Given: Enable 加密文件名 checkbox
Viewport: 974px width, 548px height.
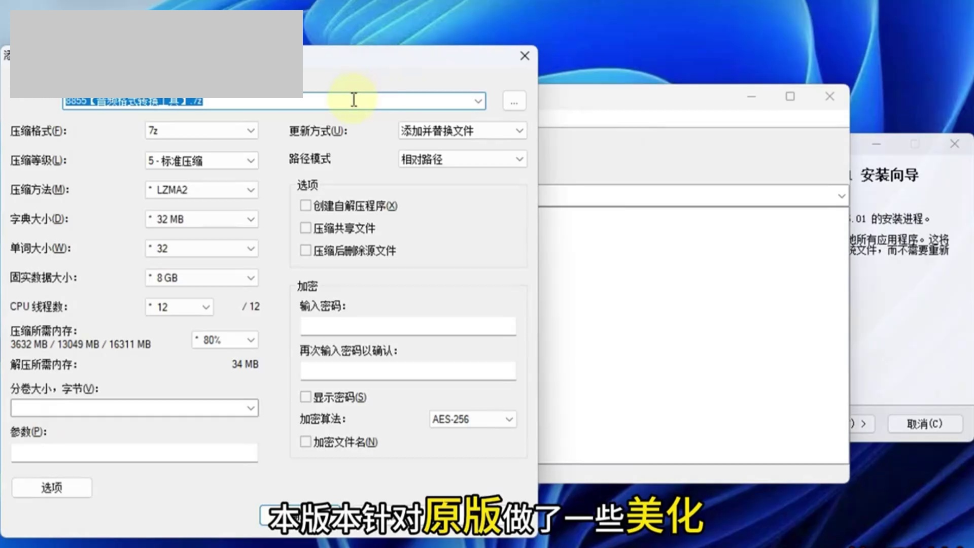Looking at the screenshot, I should click(305, 442).
